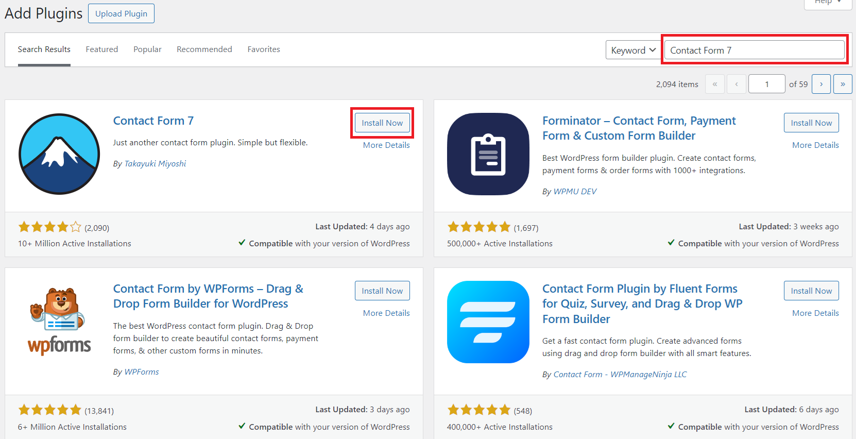The height and width of the screenshot is (439, 856).
Task: Go to next page of results
Action: point(821,84)
